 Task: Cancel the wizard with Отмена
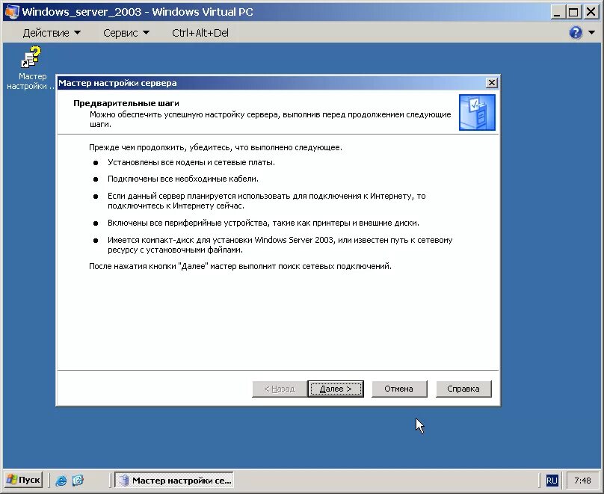pos(399,389)
